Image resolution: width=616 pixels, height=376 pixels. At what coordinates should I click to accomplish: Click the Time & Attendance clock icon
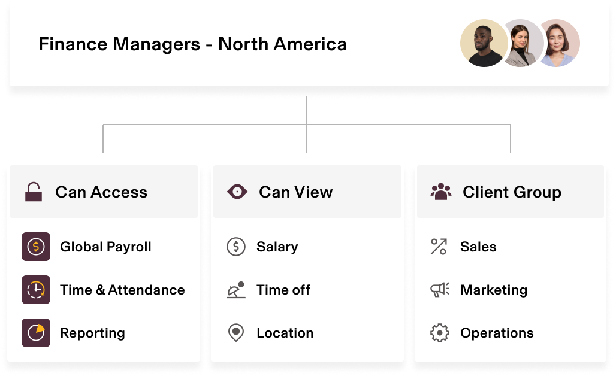click(36, 290)
